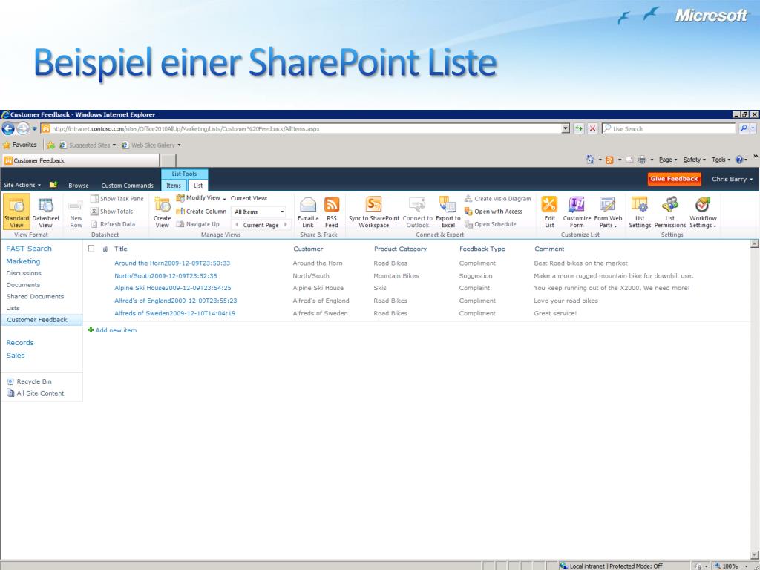Open the Around the Horn item
This screenshot has height=570, width=760.
(172, 263)
